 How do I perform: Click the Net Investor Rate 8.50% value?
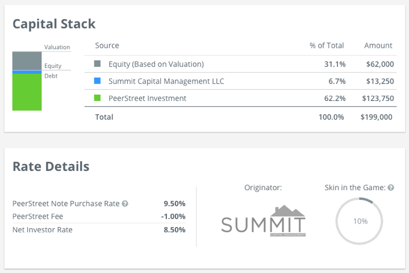[174, 230]
